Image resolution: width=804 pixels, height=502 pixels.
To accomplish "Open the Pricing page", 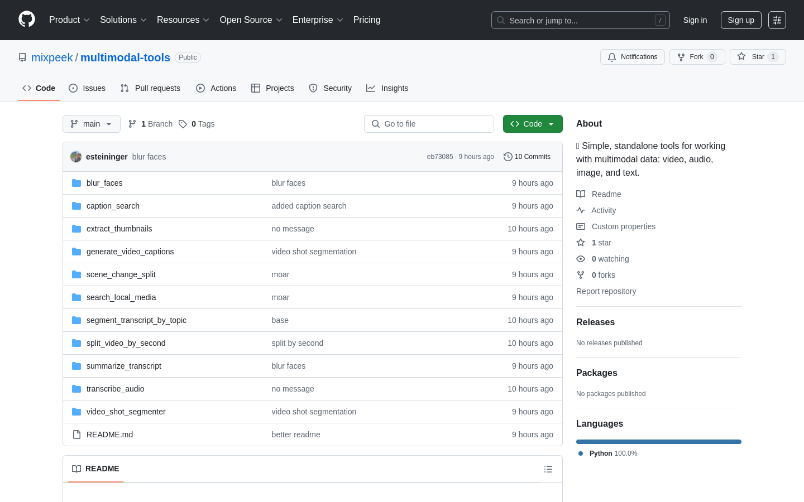I will [367, 20].
